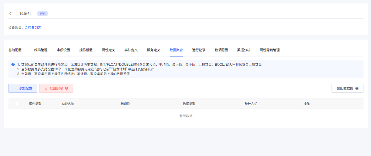
Task: Click the 开启 status badge
Action: pos(43,13)
